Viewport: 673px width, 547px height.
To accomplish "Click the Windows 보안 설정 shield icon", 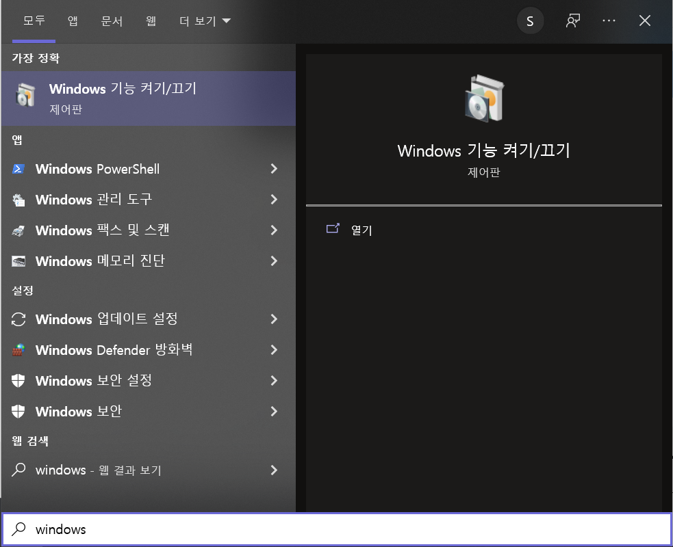I will coord(18,381).
